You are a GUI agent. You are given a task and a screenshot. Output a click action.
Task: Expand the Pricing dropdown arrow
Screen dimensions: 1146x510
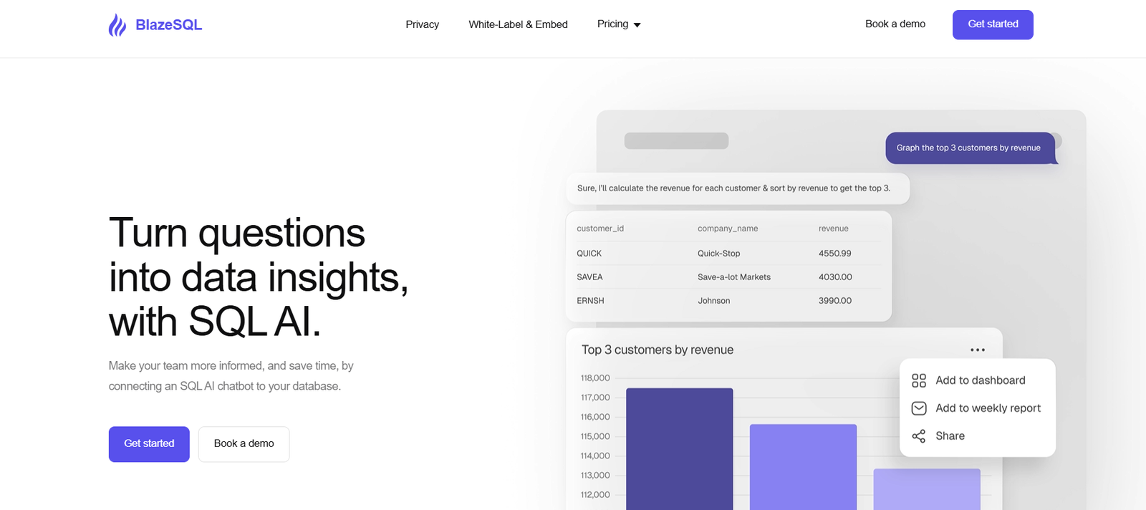click(637, 25)
